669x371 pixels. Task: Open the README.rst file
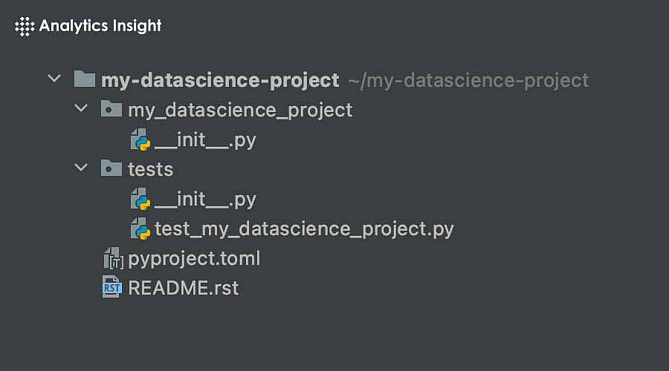point(184,288)
